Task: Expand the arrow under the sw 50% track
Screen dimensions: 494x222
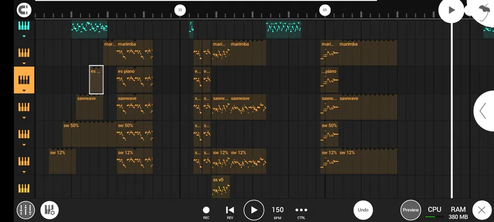Action: [24, 145]
